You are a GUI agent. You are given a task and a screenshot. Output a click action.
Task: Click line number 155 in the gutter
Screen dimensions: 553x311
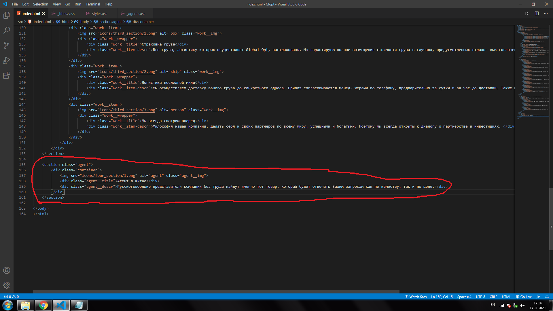[x=22, y=164]
